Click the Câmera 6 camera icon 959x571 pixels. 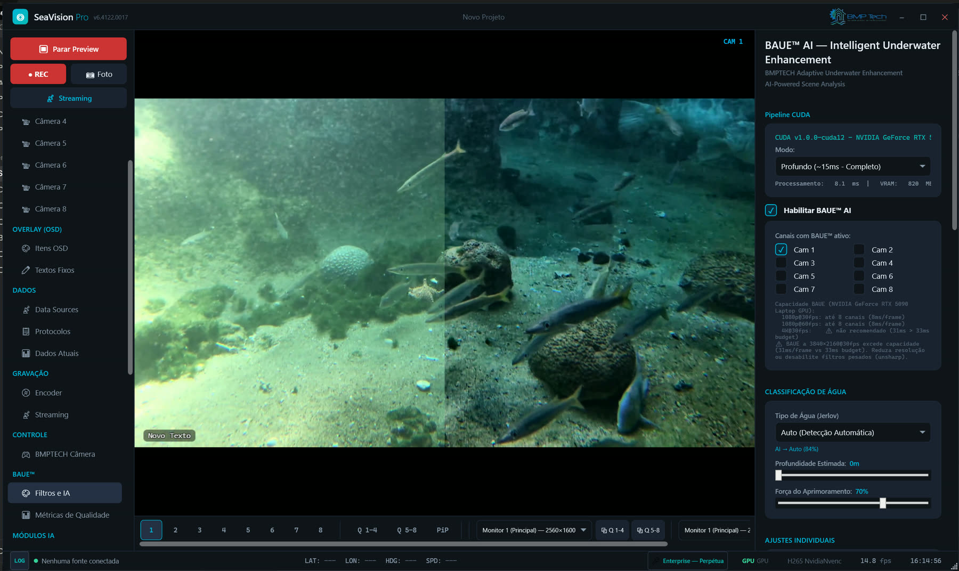pyautogui.click(x=26, y=165)
